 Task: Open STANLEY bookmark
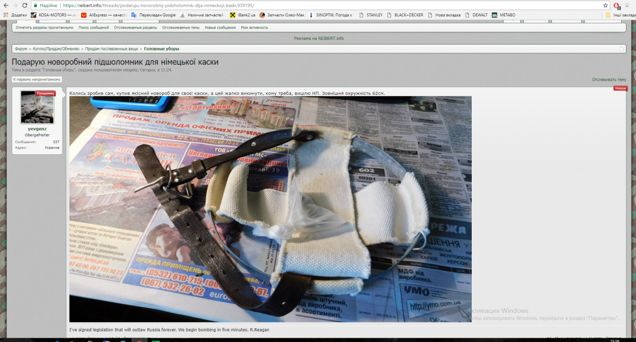(x=370, y=15)
